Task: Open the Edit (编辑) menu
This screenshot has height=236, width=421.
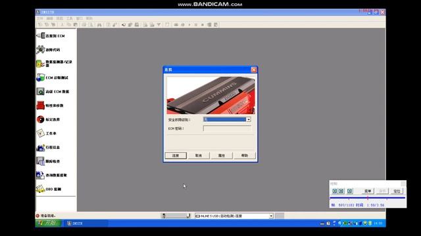Action: click(x=50, y=18)
